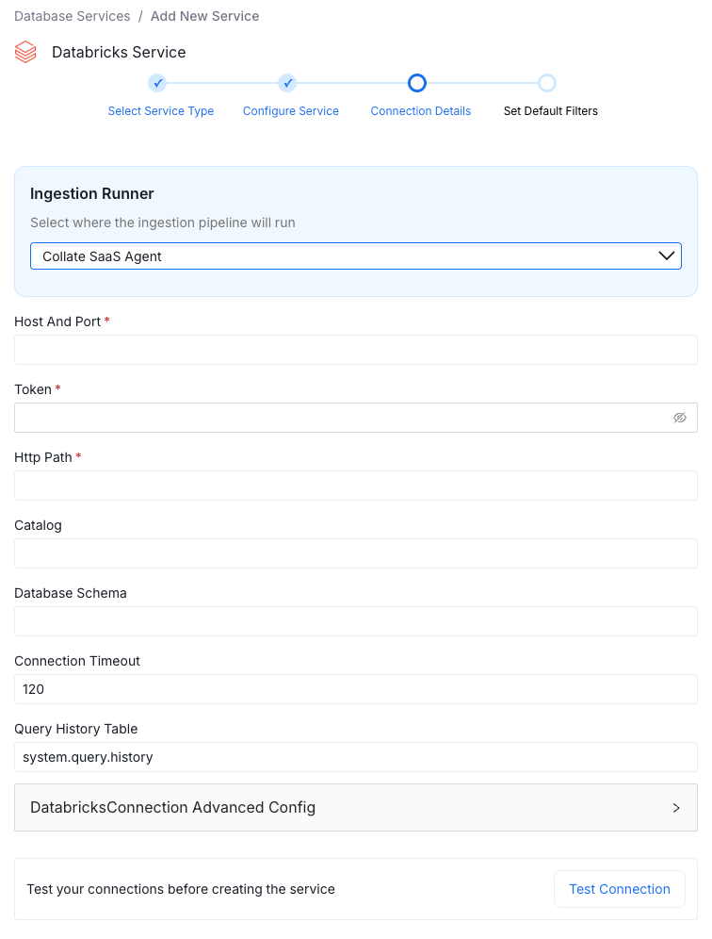Focus the Catalog input field

356,553
